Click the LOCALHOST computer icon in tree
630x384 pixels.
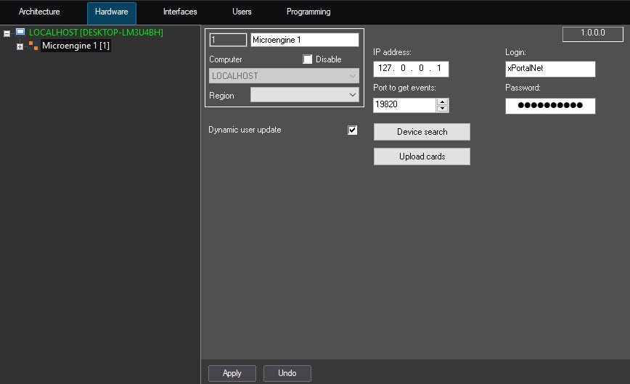[20, 33]
